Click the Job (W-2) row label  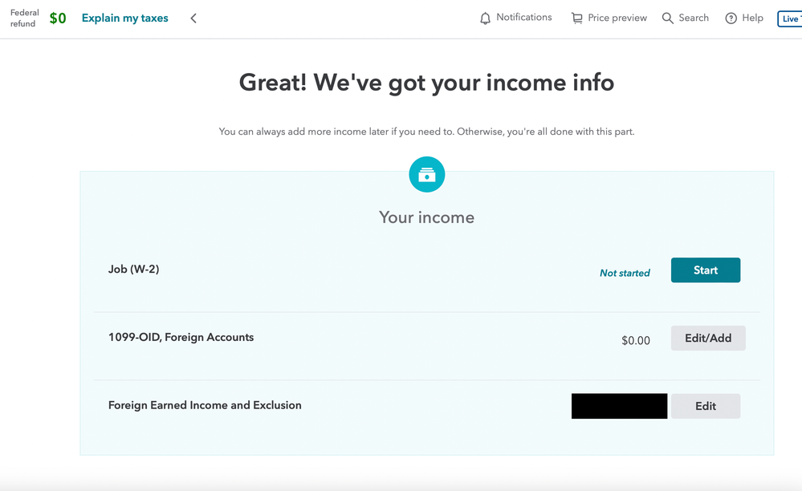(133, 270)
